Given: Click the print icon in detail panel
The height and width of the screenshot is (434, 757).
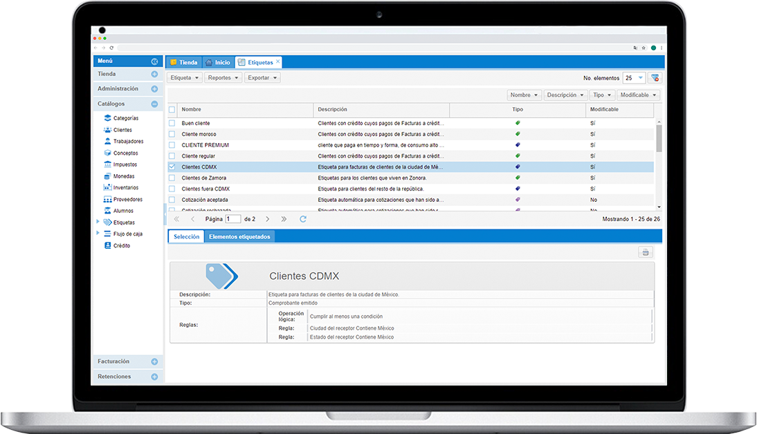Looking at the screenshot, I should pos(645,253).
